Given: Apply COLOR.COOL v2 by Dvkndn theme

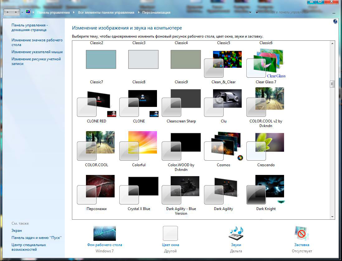Looking at the screenshot, I should pyautogui.click(x=265, y=102).
